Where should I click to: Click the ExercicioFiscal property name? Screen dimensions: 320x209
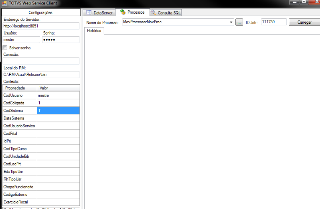click(16, 202)
